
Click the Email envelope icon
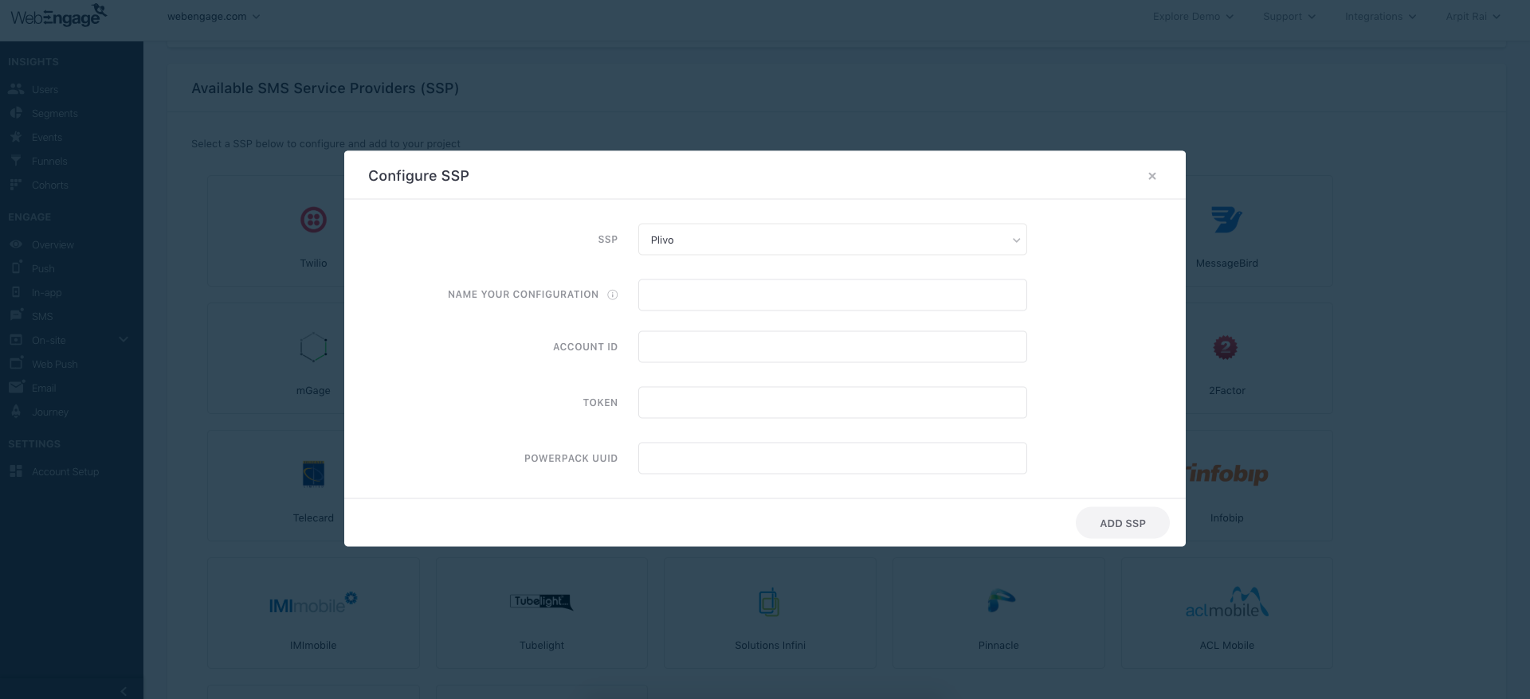click(x=16, y=387)
